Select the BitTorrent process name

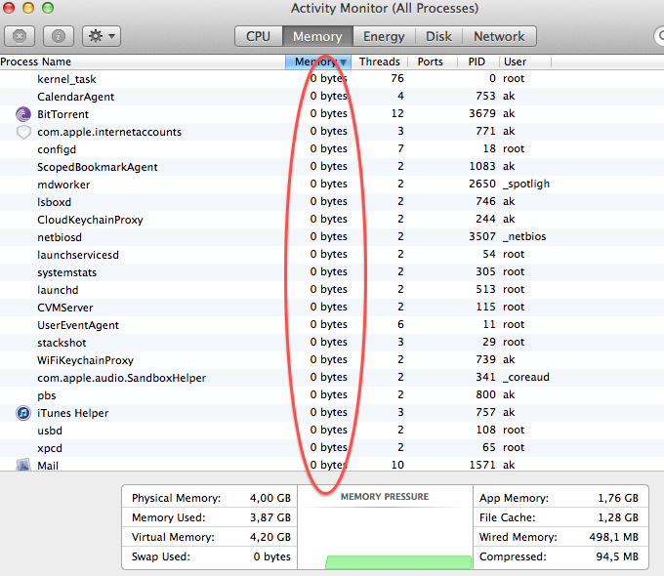[x=63, y=114]
